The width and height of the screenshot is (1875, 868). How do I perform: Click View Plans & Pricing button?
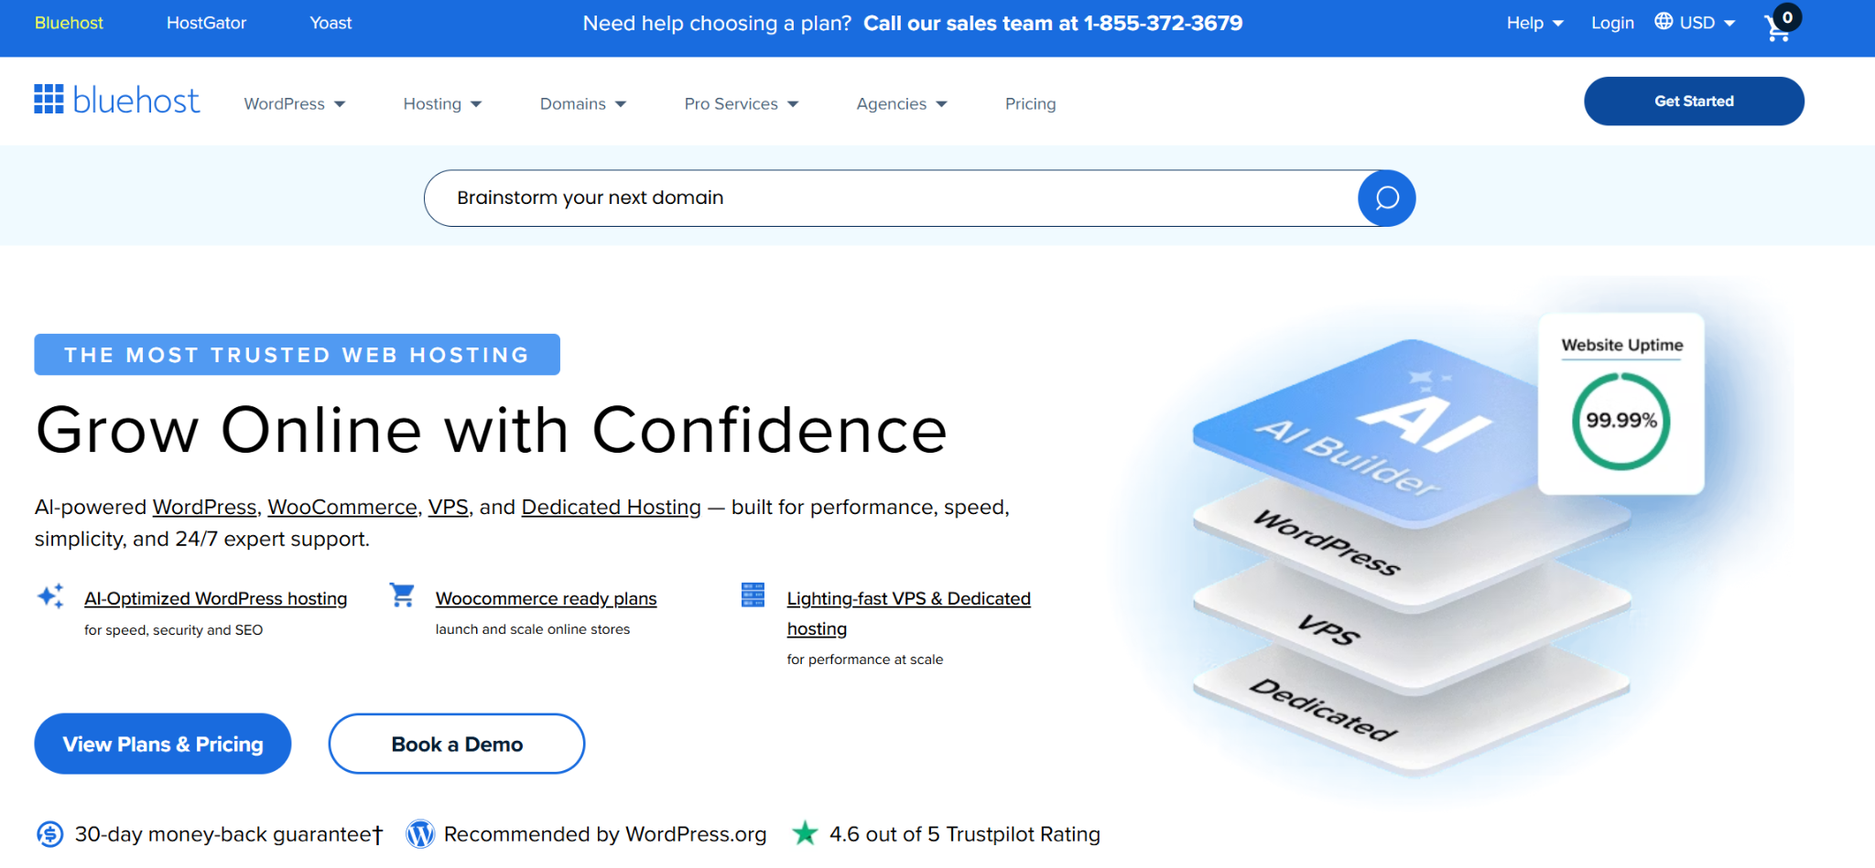coord(163,744)
